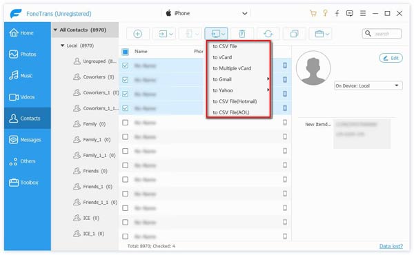The image size is (414, 255).
Task: Click the refresh icon in toolbar
Action: tap(268, 34)
